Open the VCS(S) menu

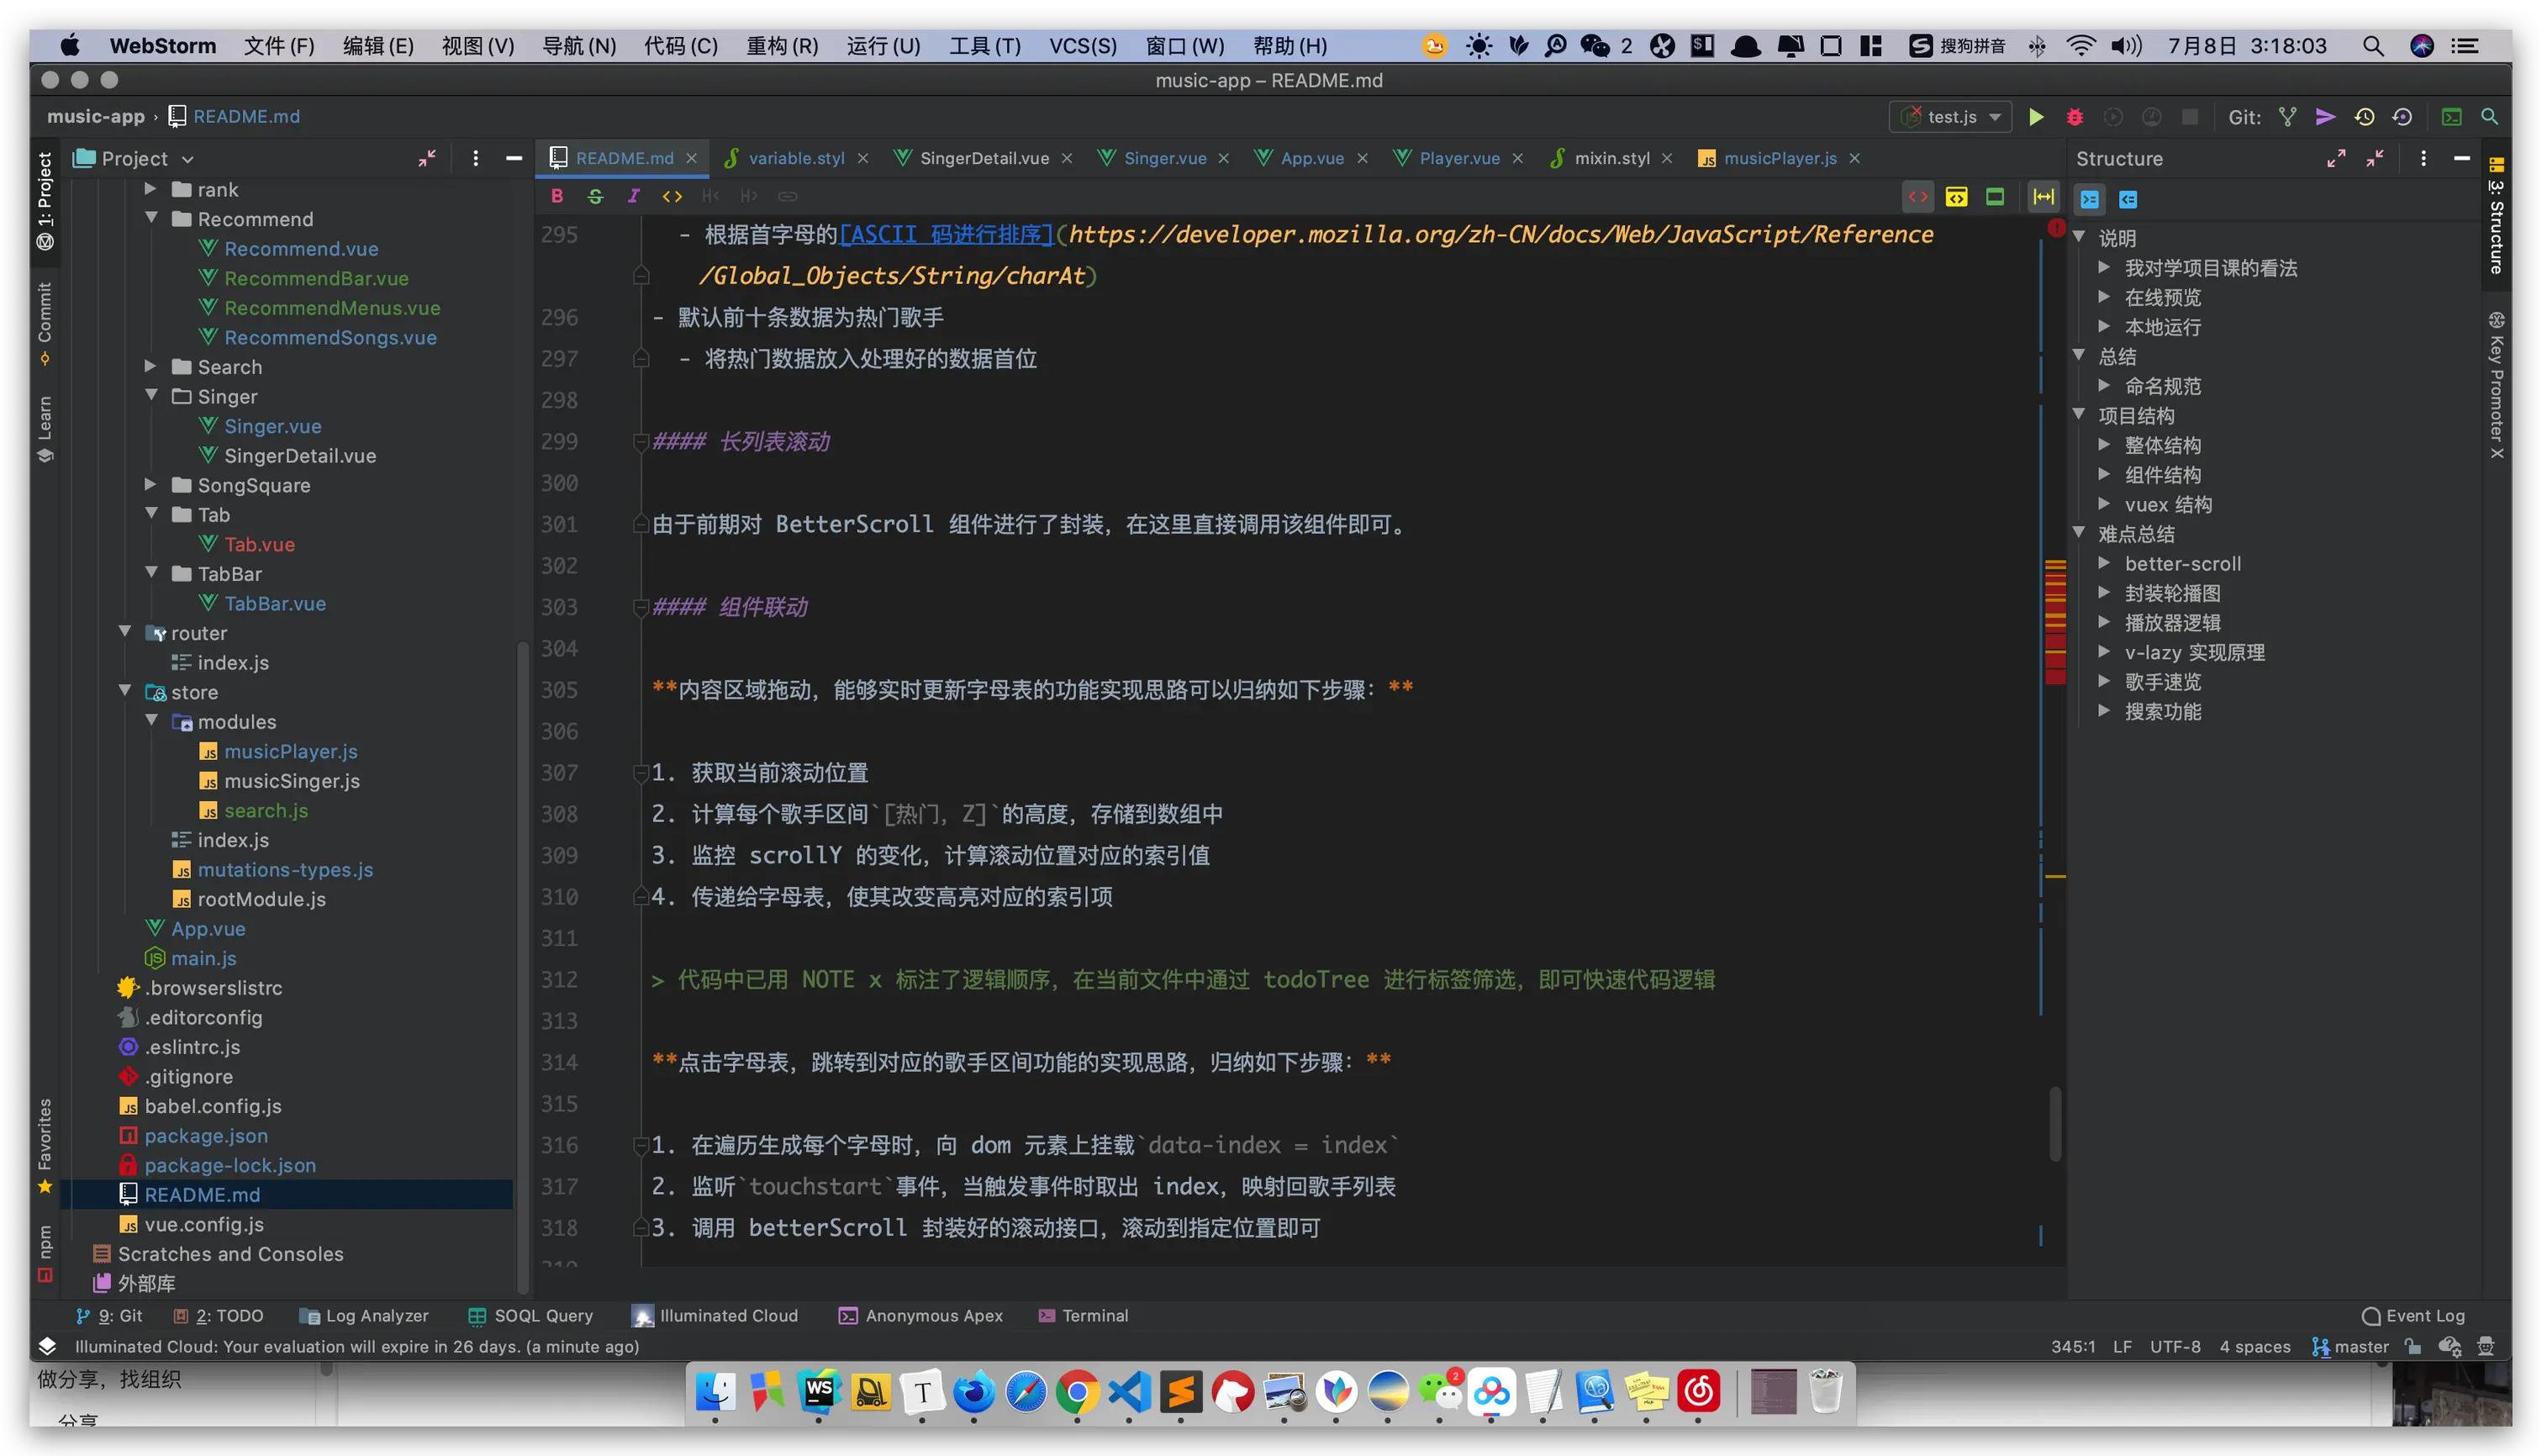click(x=1082, y=46)
